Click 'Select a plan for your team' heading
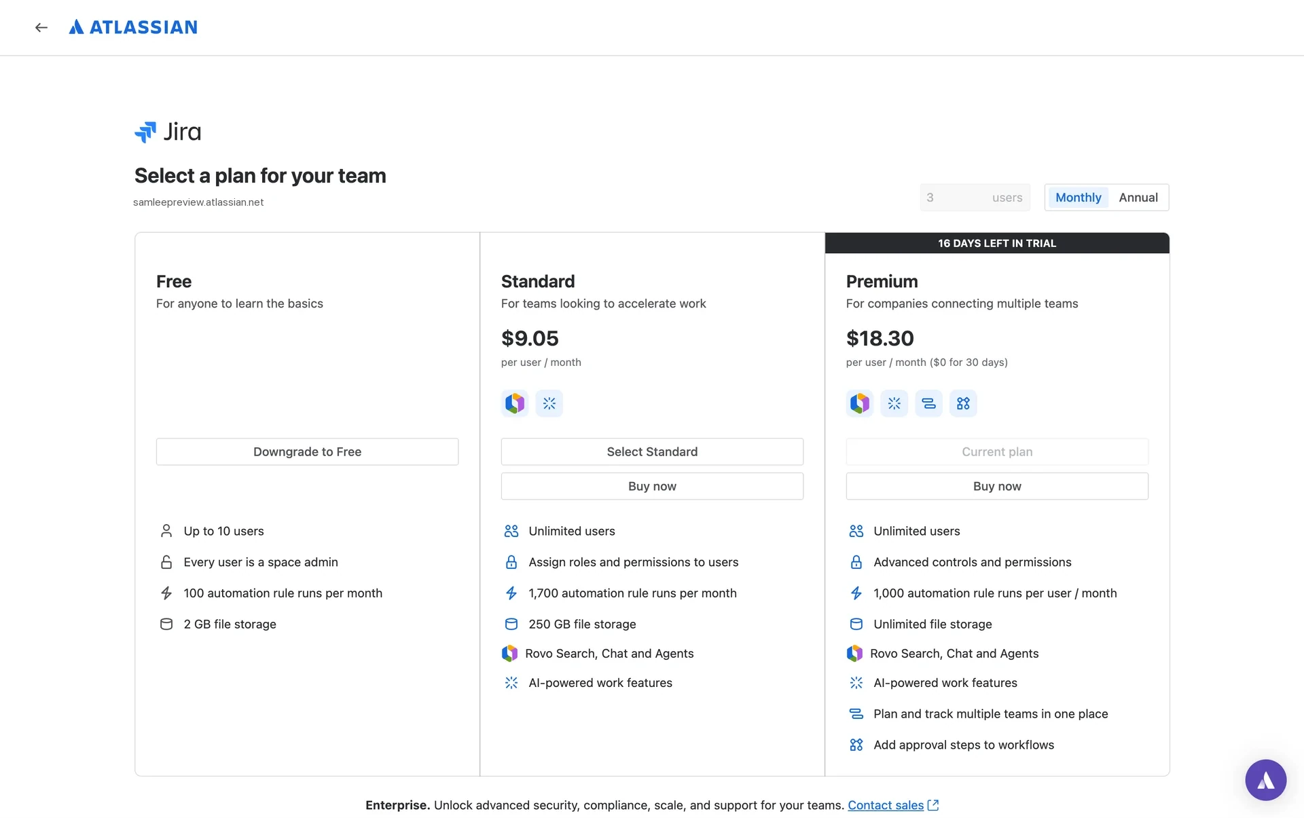This screenshot has height=818, width=1304. [x=260, y=176]
